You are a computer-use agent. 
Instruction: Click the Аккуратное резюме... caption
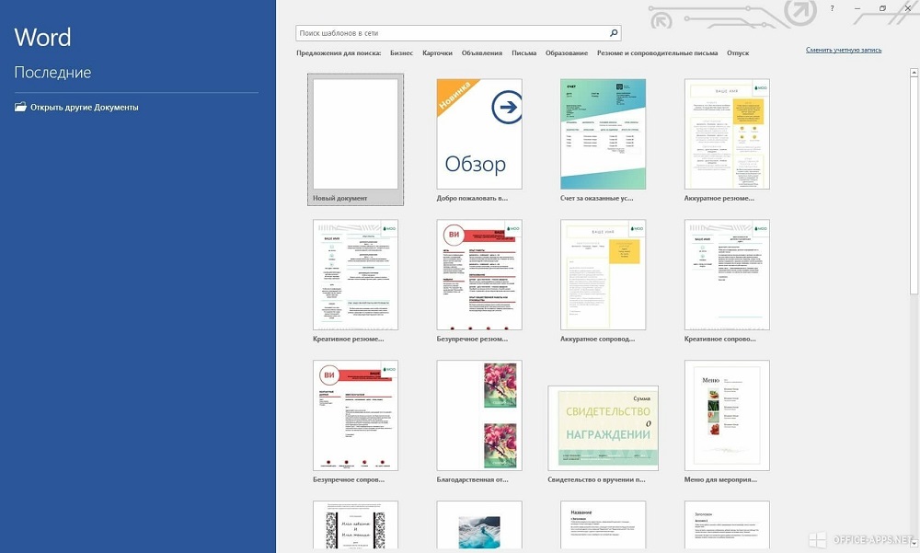(719, 199)
